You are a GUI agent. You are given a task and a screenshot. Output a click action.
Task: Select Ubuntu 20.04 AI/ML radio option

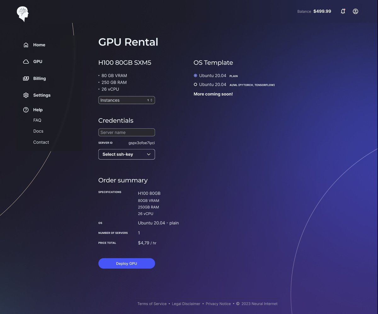tap(195, 84)
